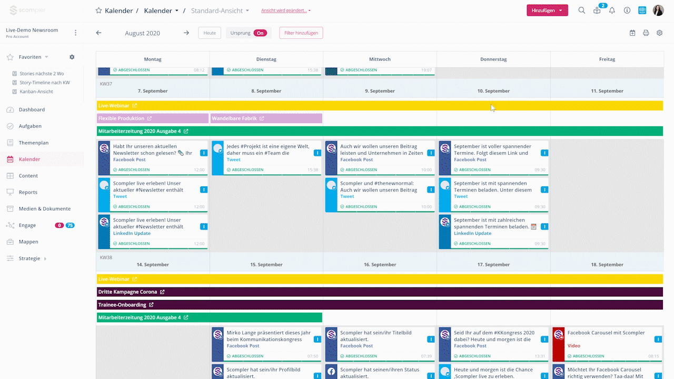Screen dimensions: 674x379
Task: Click the Heute button
Action: coord(210,33)
